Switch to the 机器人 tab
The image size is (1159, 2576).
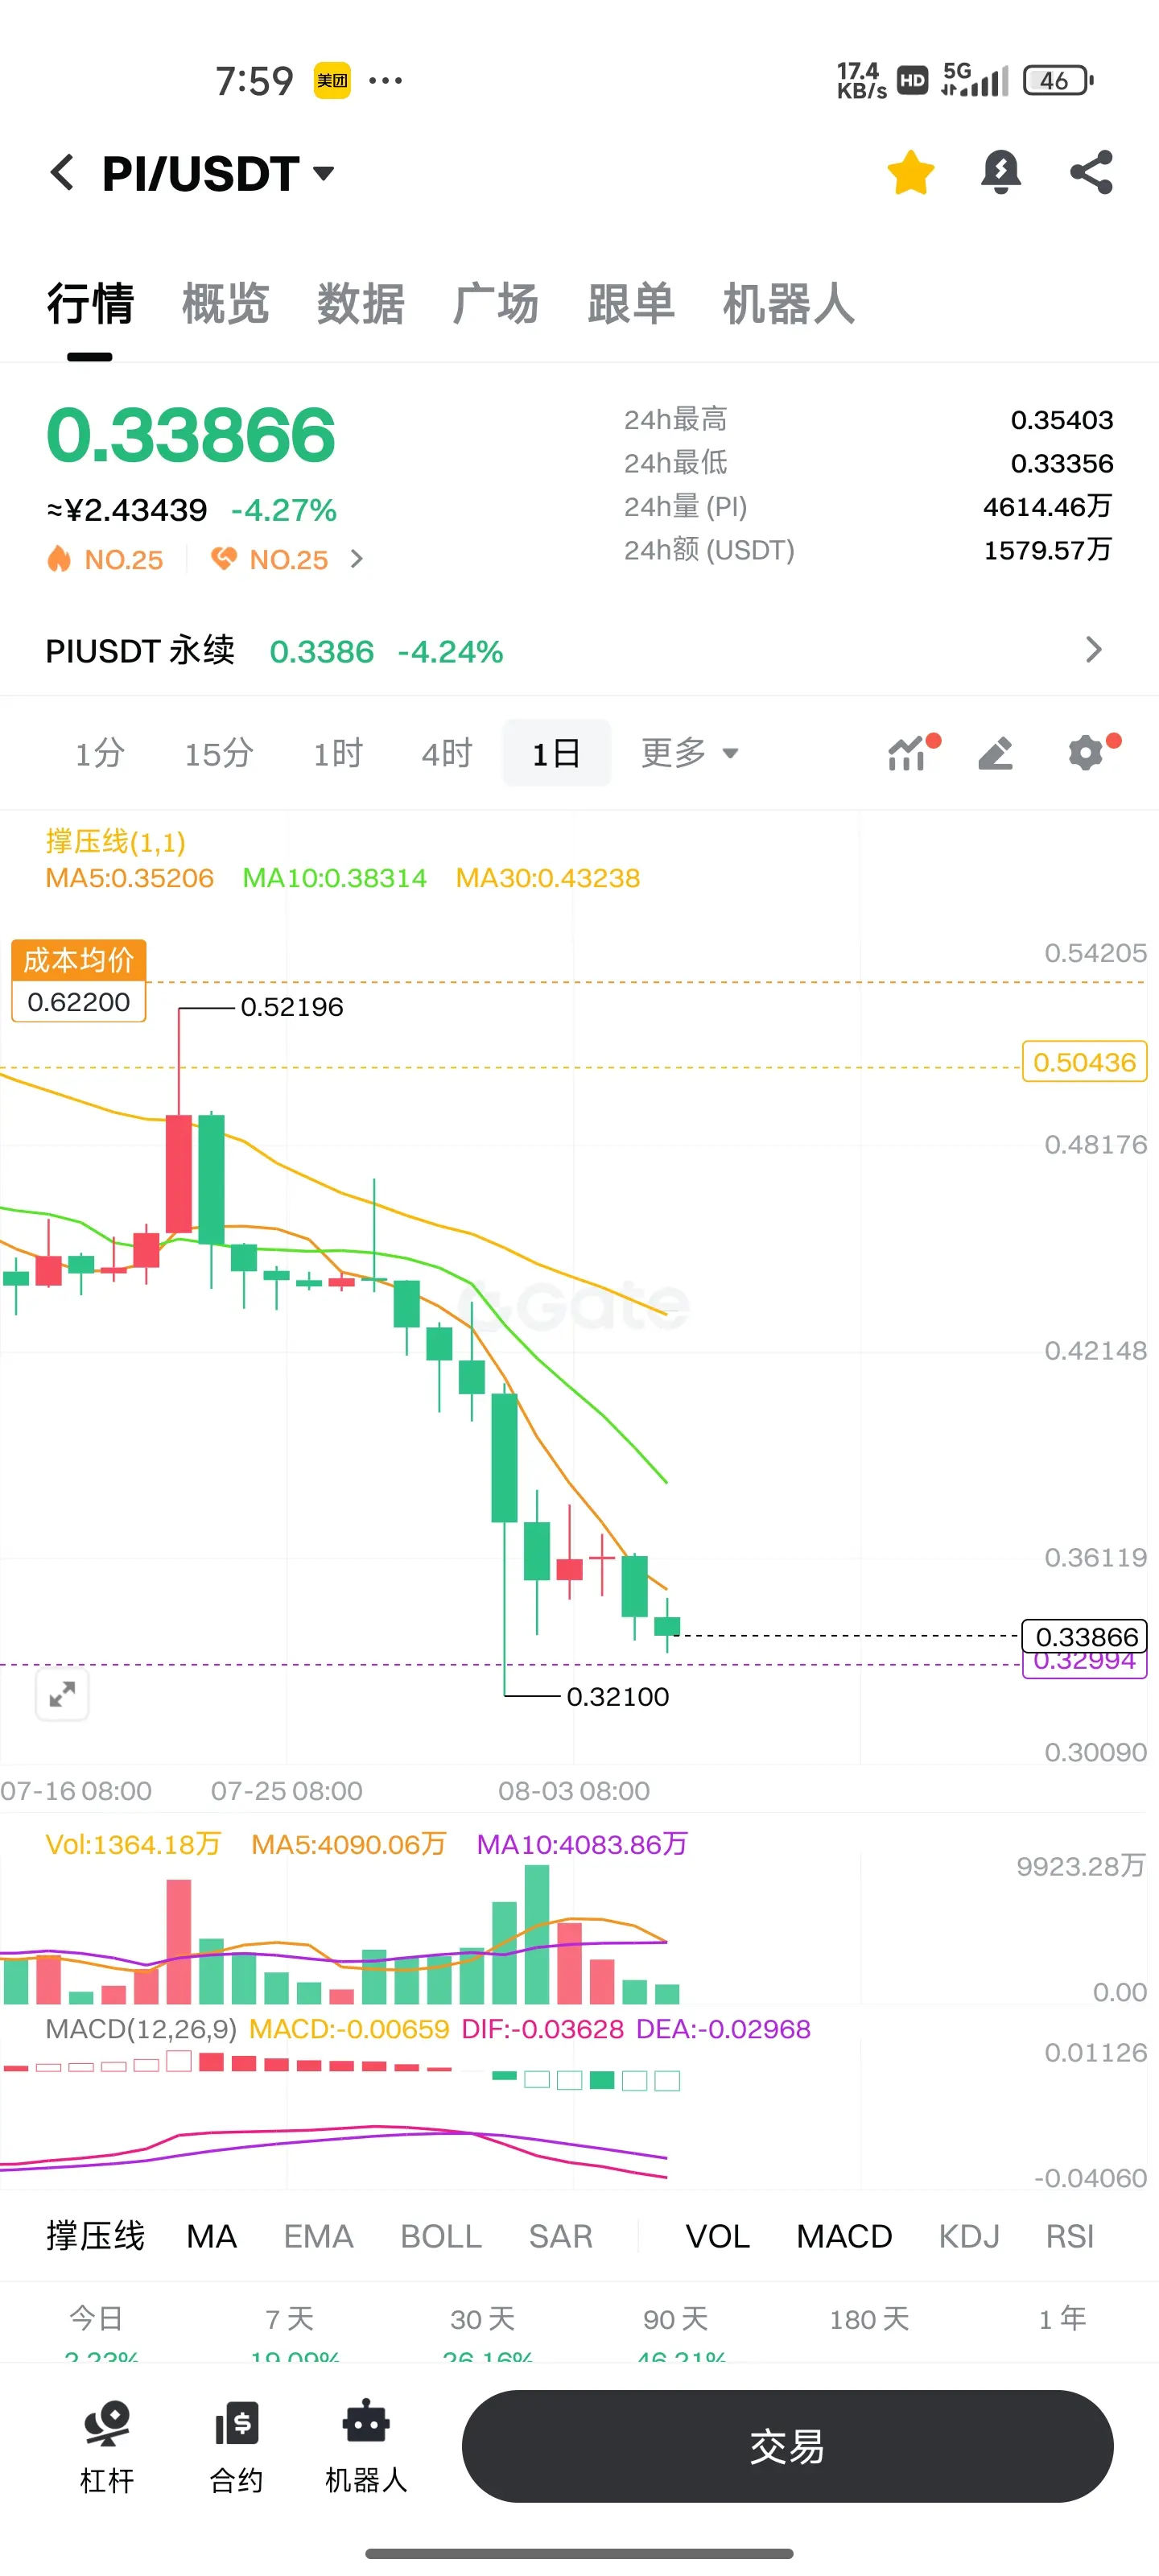point(788,304)
